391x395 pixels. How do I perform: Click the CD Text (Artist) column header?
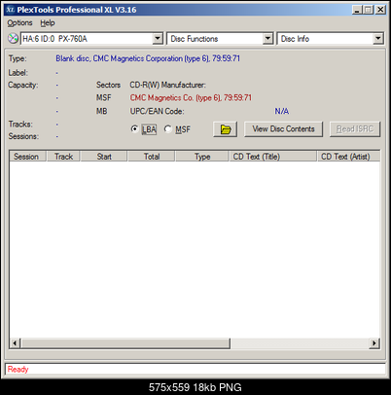(348, 157)
